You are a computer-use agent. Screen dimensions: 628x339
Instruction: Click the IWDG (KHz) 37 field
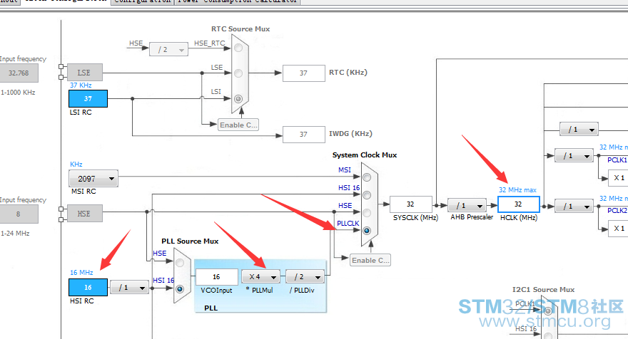(303, 135)
